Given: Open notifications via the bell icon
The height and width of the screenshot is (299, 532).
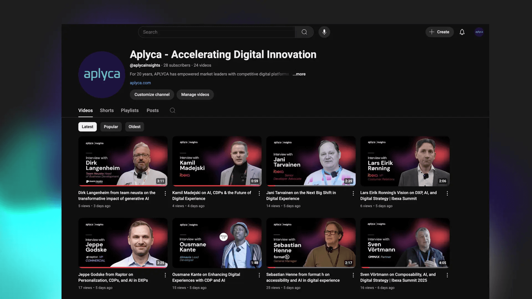Looking at the screenshot, I should coord(462,32).
